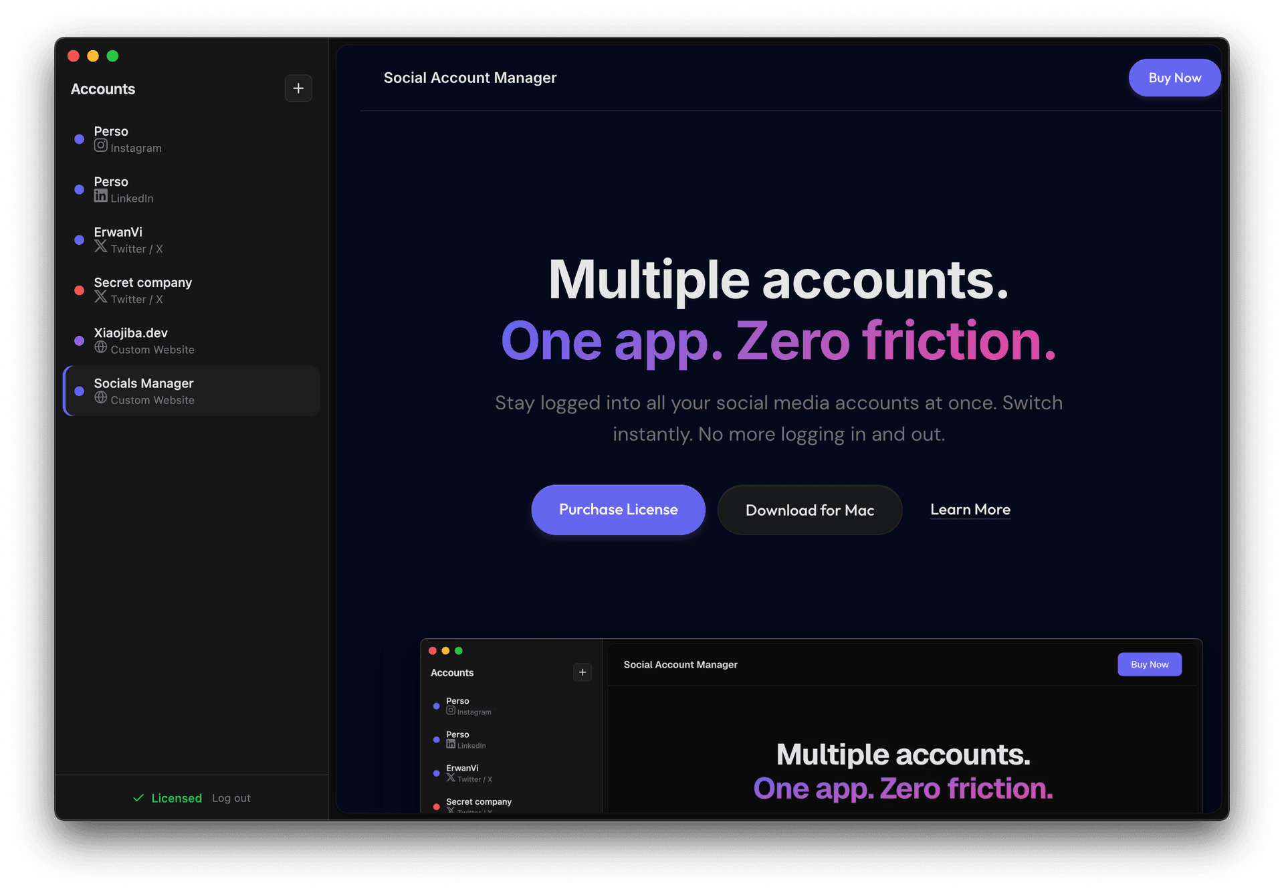Viewport: 1284px width, 893px height.
Task: Open the Learn More link
Action: click(970, 510)
